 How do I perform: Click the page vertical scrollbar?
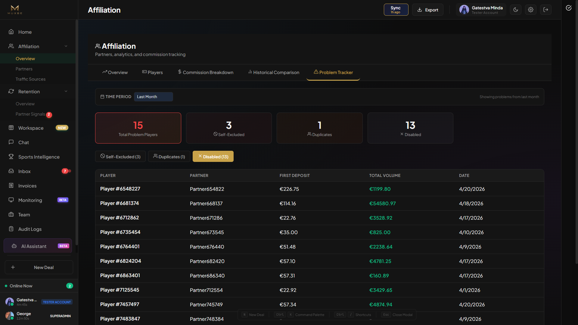pos(576,132)
